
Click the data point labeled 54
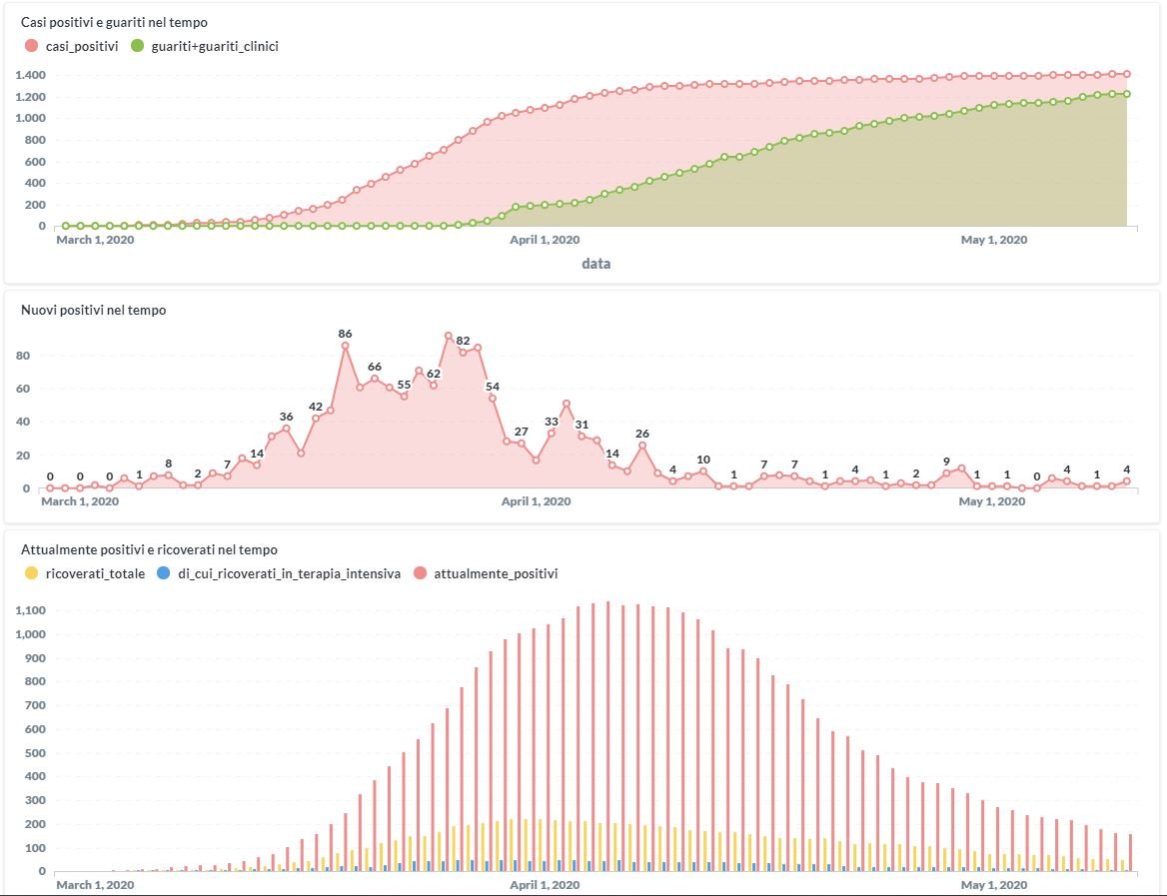(x=493, y=398)
